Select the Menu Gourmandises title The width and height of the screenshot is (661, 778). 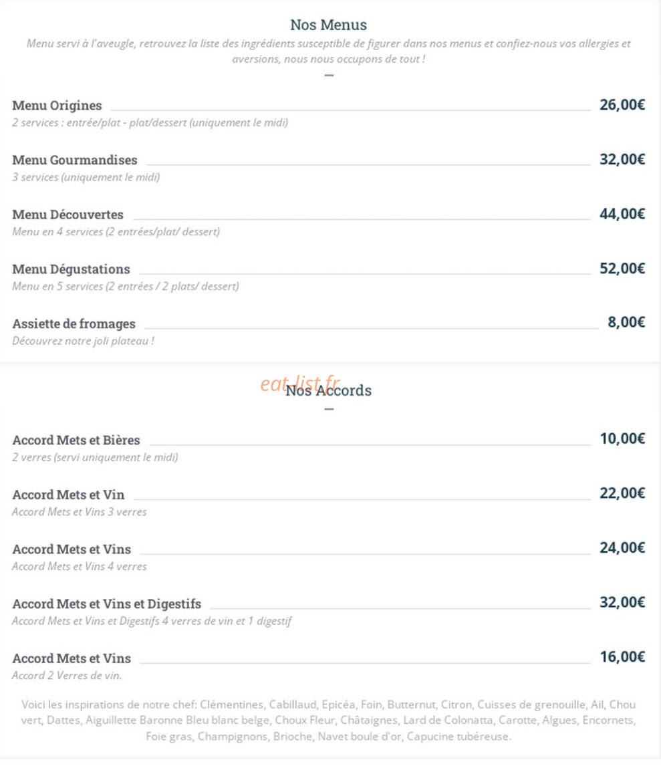pyautogui.click(x=75, y=160)
